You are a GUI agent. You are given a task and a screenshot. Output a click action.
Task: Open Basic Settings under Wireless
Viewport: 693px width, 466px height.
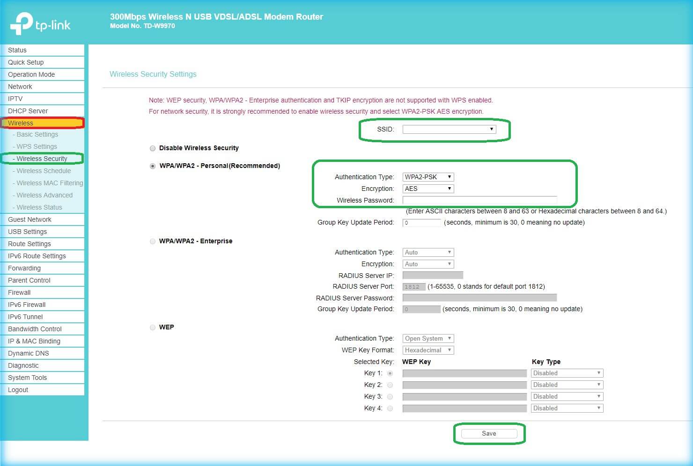(37, 134)
